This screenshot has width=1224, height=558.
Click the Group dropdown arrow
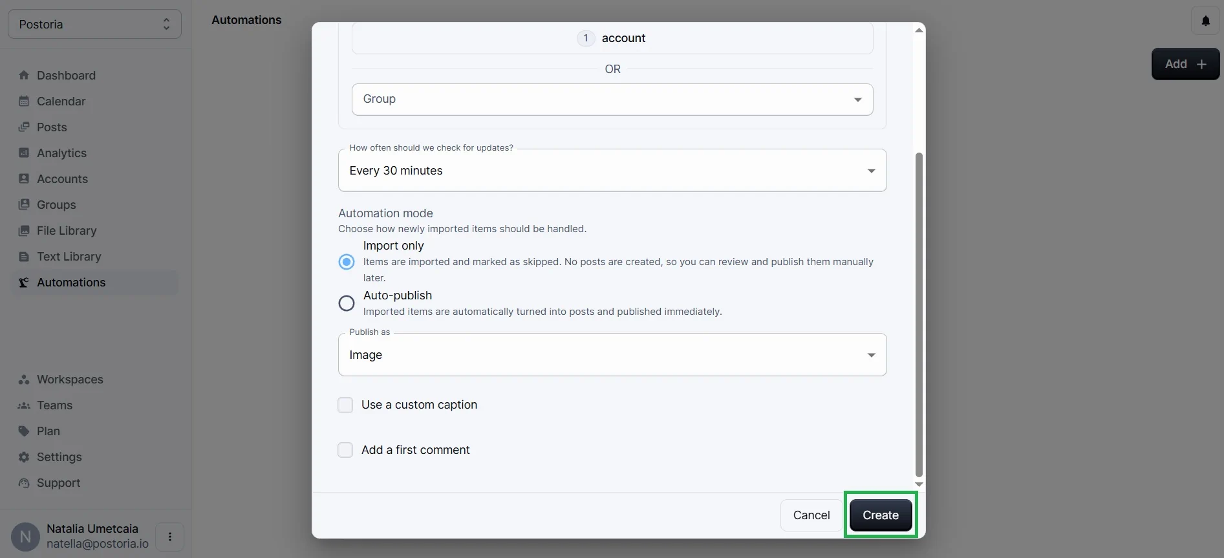click(857, 100)
